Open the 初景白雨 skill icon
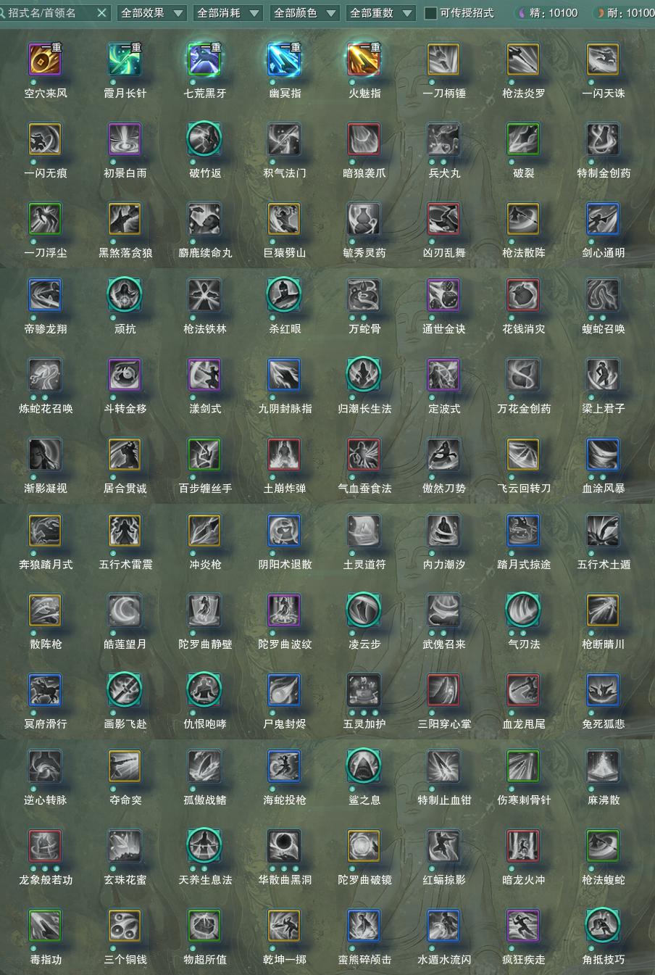Viewport: 655px width, 975px height. 125,138
